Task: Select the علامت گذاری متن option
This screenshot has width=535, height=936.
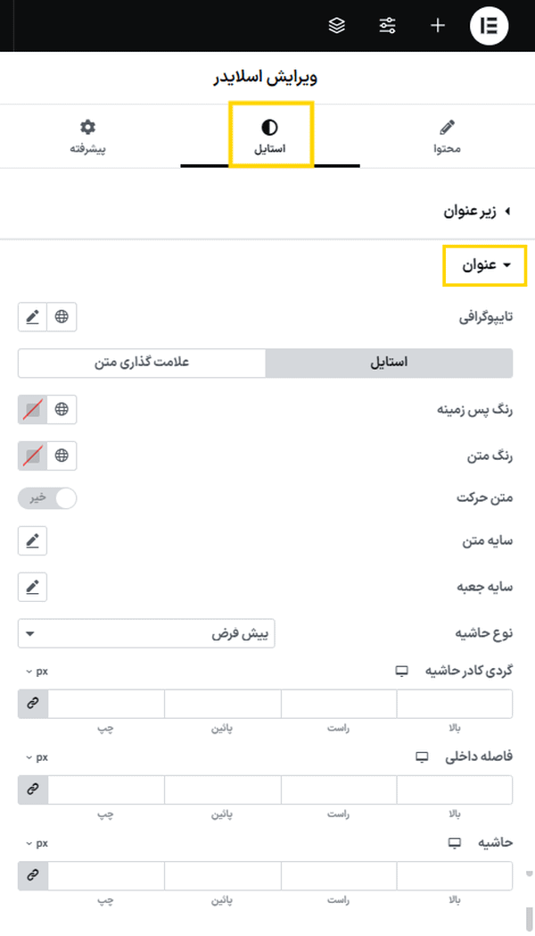Action: pyautogui.click(x=141, y=363)
